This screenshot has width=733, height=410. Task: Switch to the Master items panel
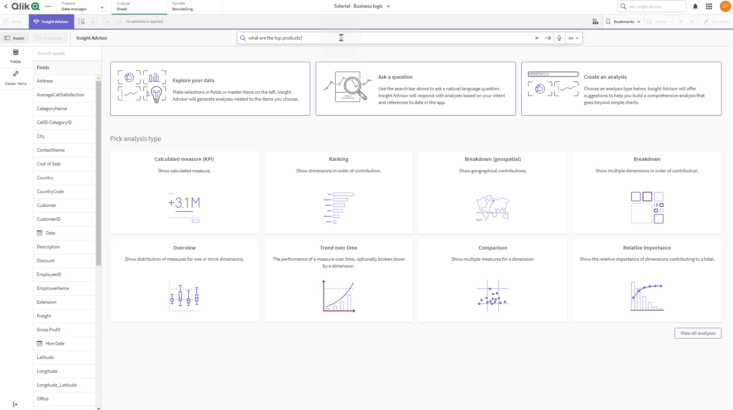pos(15,78)
